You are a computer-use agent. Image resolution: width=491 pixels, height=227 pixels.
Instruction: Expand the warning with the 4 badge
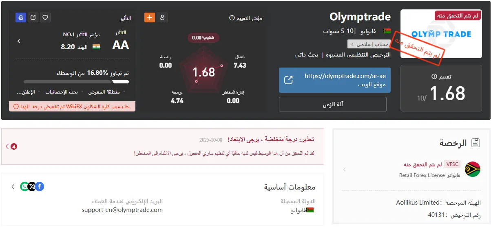click(x=11, y=146)
